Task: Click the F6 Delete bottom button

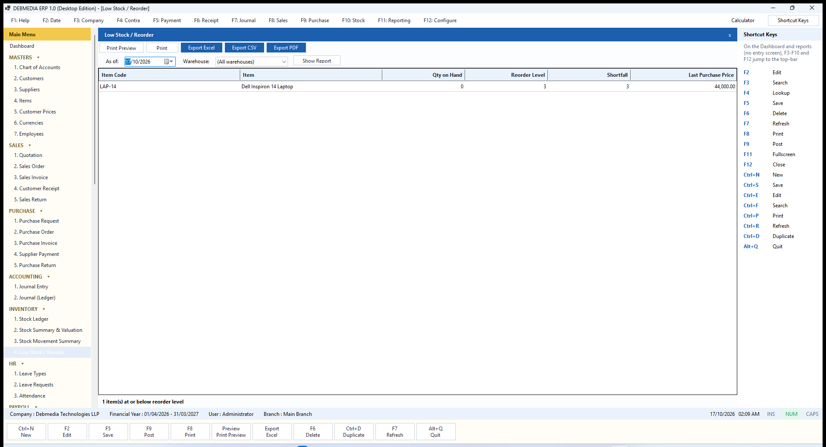Action: tap(313, 432)
